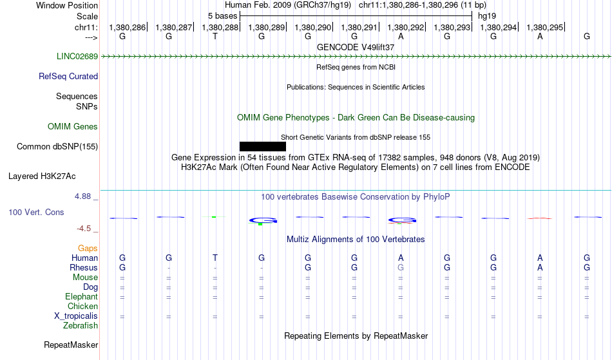Click the large G conservation logo under 1,380,289

click(263, 221)
